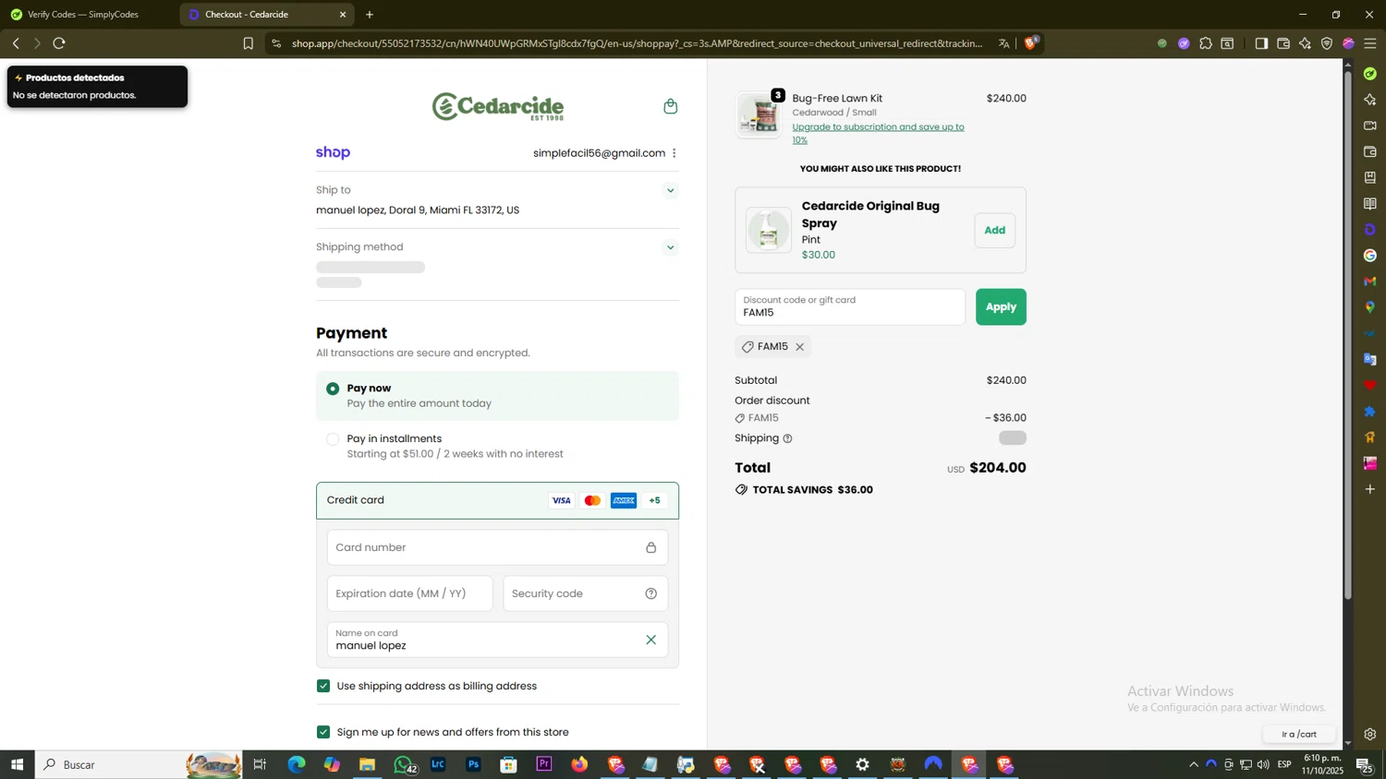Show the security code help tooltip
The width and height of the screenshot is (1386, 779).
click(650, 593)
